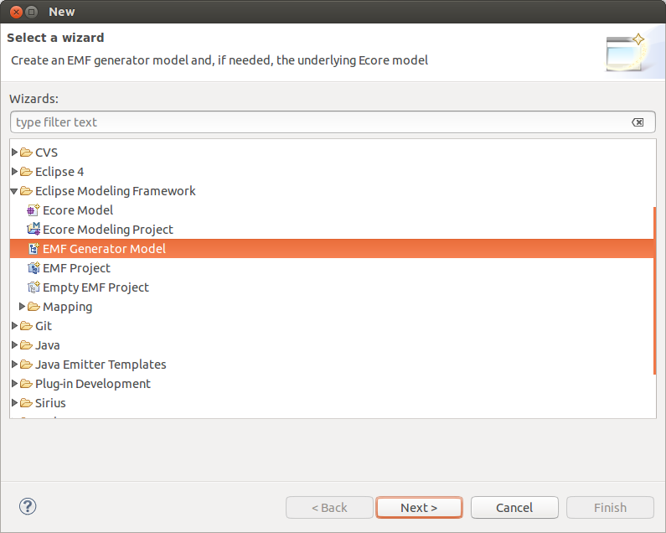
Task: Expand the Mapping subcategory
Action: (x=22, y=306)
